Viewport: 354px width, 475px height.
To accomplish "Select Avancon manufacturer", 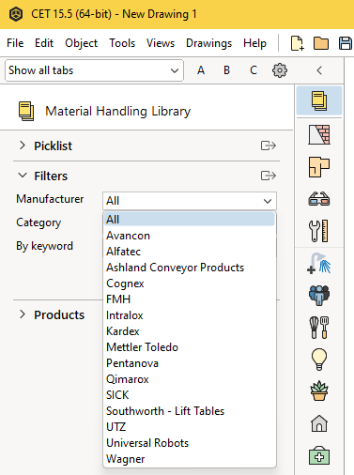I will click(190, 236).
